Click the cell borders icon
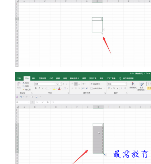Image resolution: width=151 pixels, height=164 pixels. pos(48,88)
